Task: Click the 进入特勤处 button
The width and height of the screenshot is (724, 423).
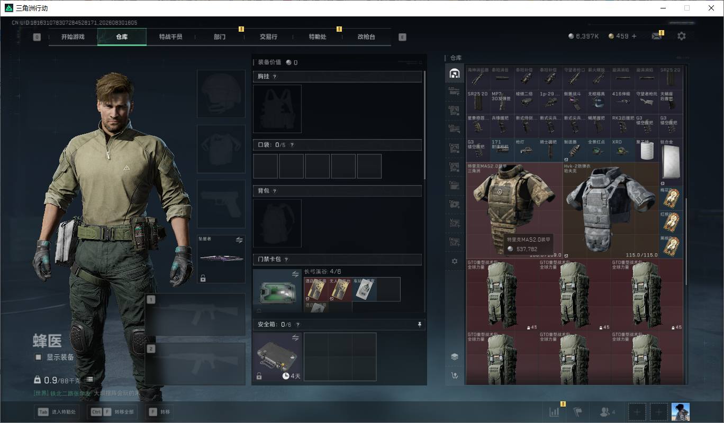Action: pos(57,412)
